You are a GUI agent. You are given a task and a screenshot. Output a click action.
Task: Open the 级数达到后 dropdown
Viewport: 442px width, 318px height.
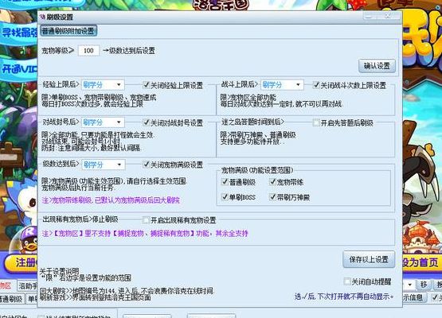(x=103, y=165)
